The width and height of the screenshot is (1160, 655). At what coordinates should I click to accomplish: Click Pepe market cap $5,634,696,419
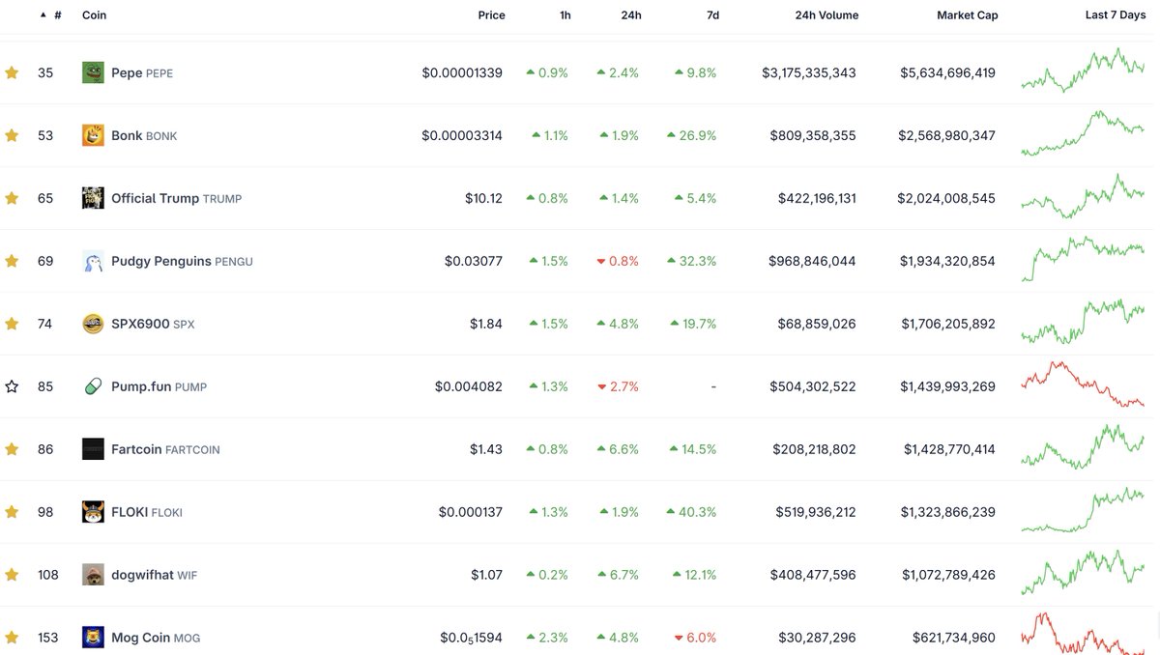point(947,72)
